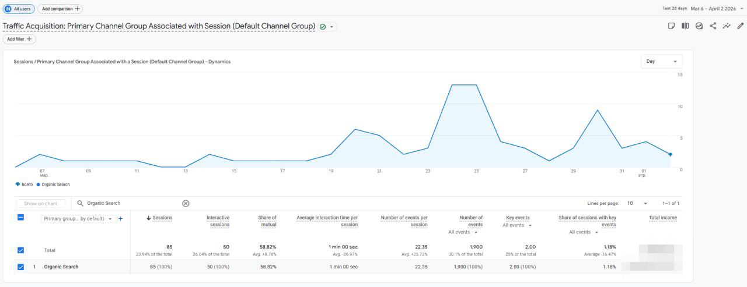747x287 pixels.
Task: Open the annotations note icon
Action: pyautogui.click(x=671, y=26)
